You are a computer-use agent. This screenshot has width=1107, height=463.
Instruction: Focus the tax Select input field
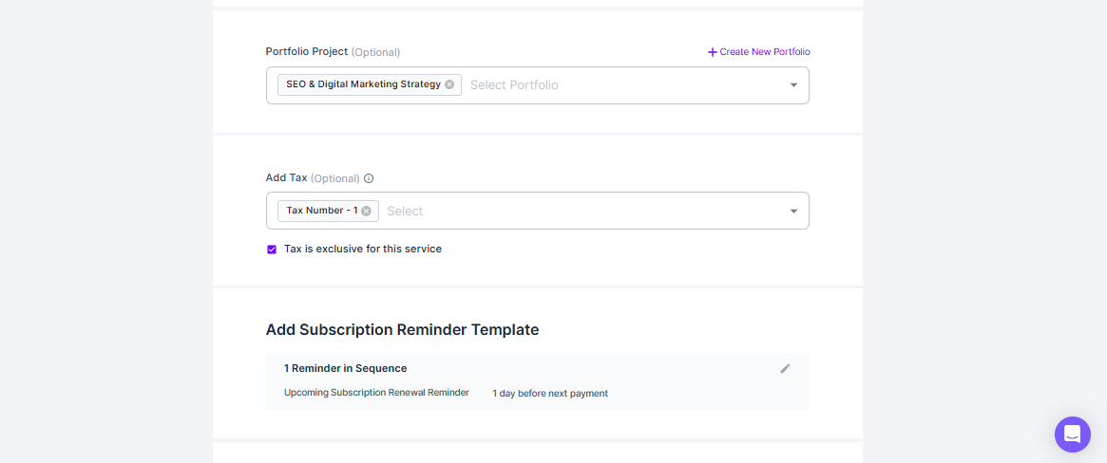click(570, 211)
